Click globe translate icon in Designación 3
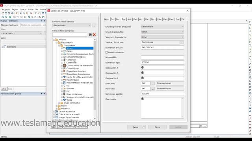252x141 pixels. pos(143,78)
